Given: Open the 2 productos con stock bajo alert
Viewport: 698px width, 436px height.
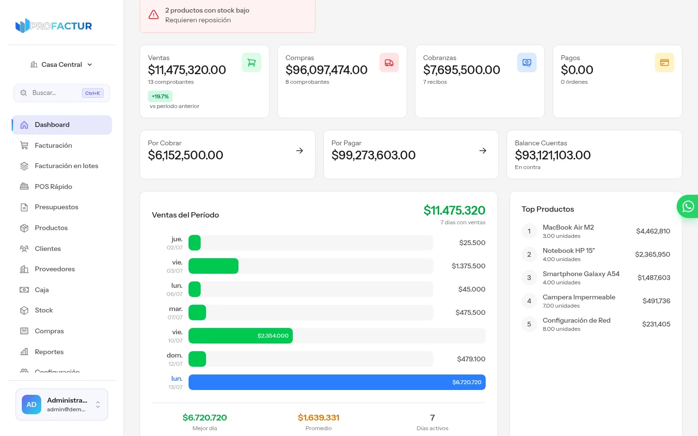Looking at the screenshot, I should 227,15.
